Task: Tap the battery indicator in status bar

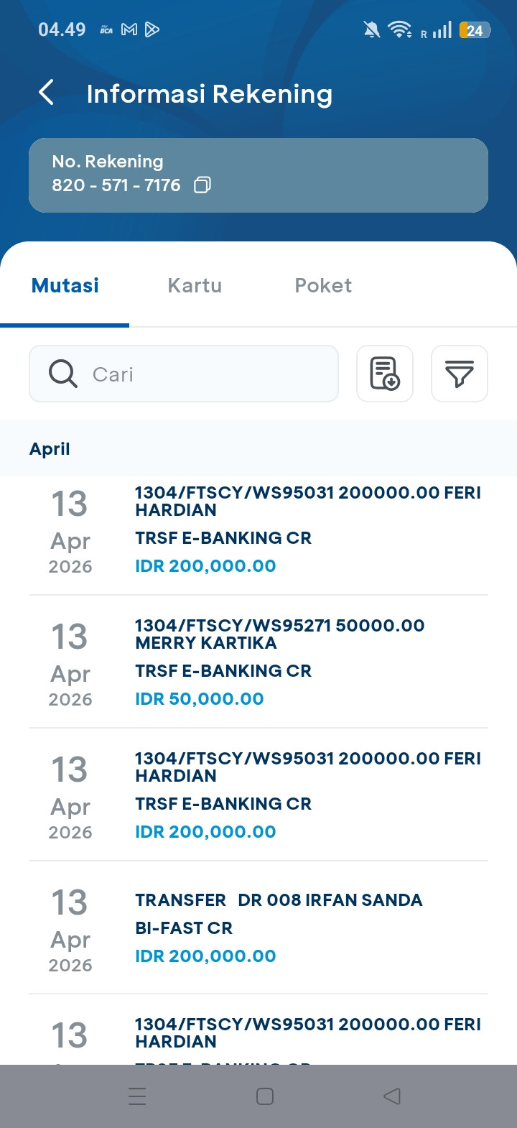Action: coord(475,29)
